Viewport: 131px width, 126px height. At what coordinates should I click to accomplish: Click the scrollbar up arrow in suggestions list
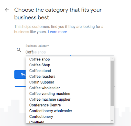tap(112, 59)
